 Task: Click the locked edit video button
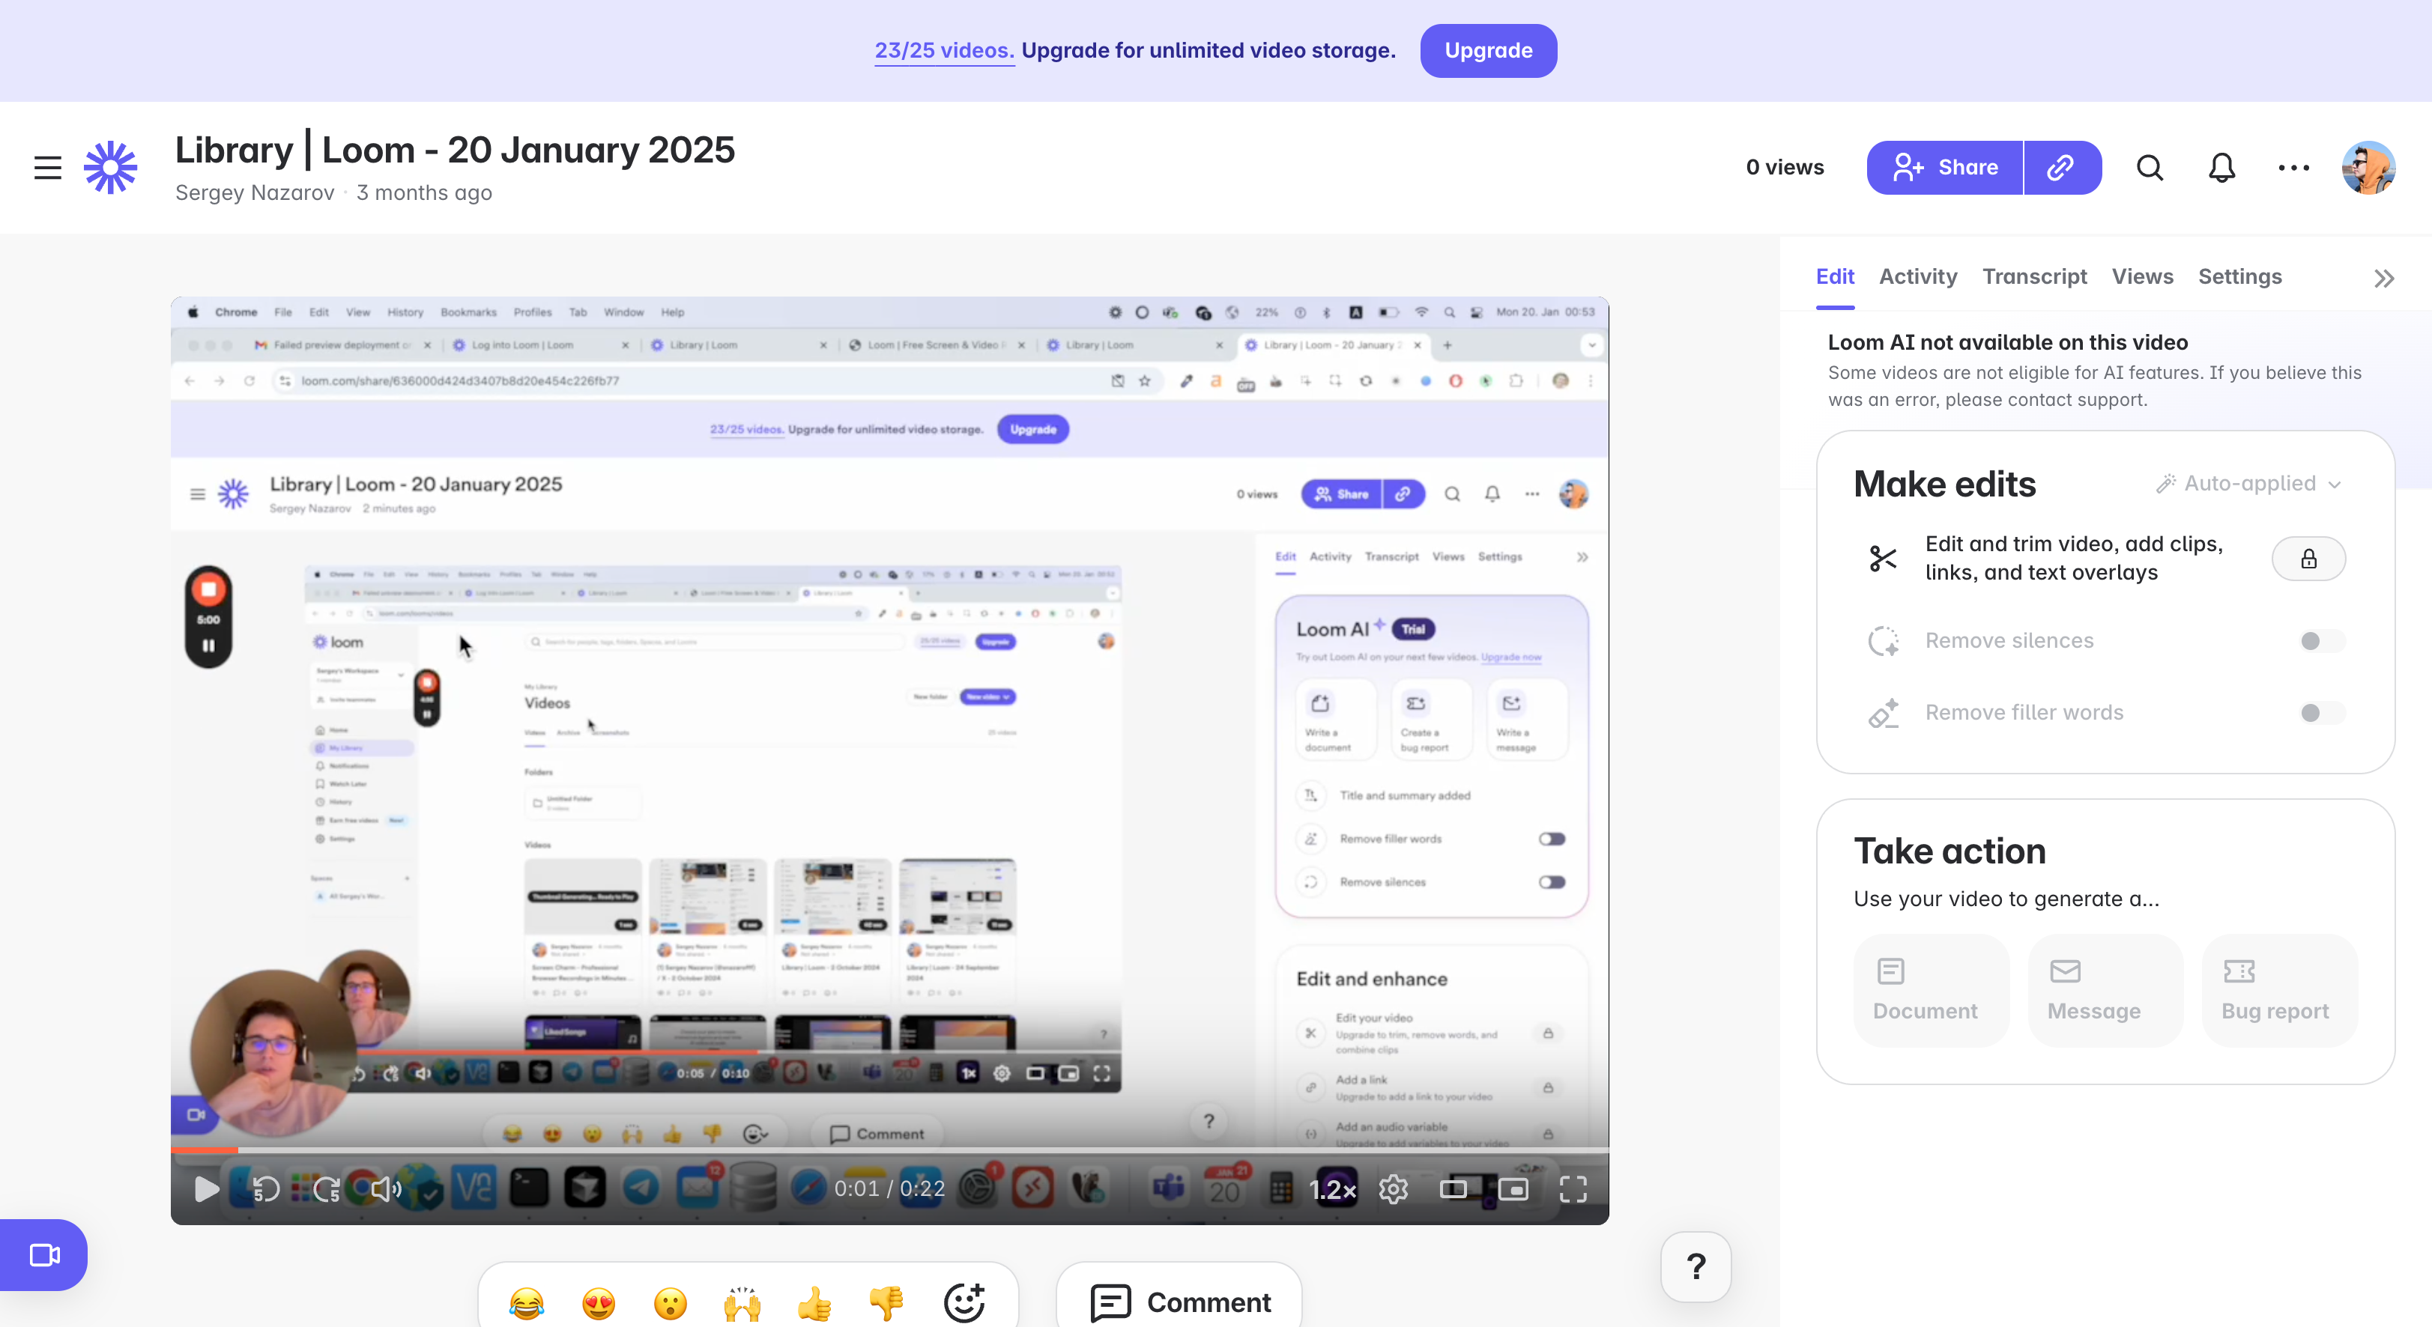pyautogui.click(x=2308, y=559)
